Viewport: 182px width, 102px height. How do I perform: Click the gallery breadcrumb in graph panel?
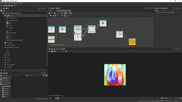coord(51,11)
